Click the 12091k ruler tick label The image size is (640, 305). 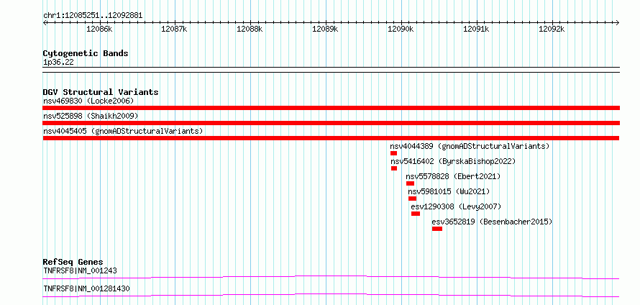(476, 29)
